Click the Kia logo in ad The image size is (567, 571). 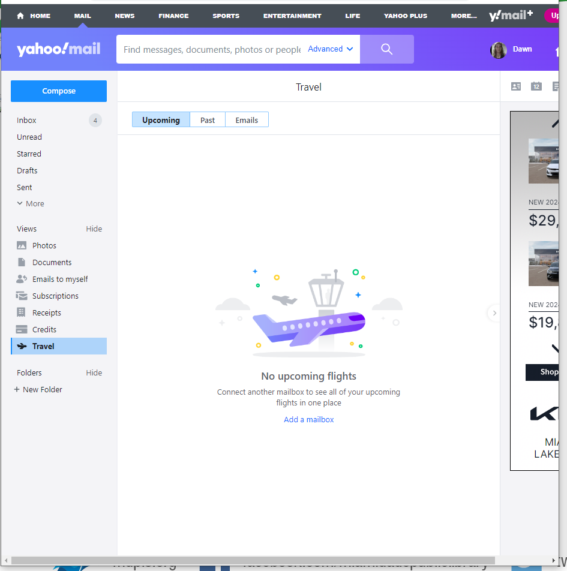tap(544, 414)
